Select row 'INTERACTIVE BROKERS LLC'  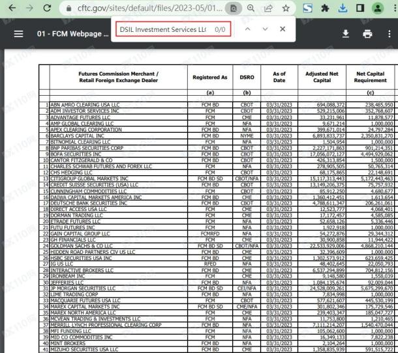tap(217, 270)
